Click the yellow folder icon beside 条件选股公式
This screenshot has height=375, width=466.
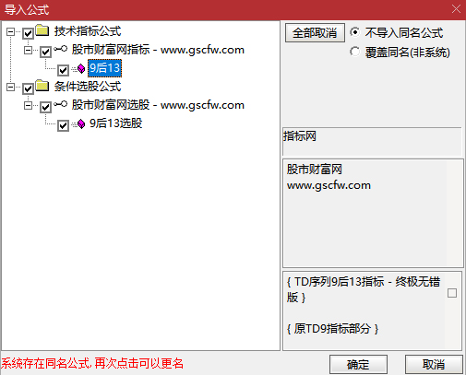pos(42,86)
